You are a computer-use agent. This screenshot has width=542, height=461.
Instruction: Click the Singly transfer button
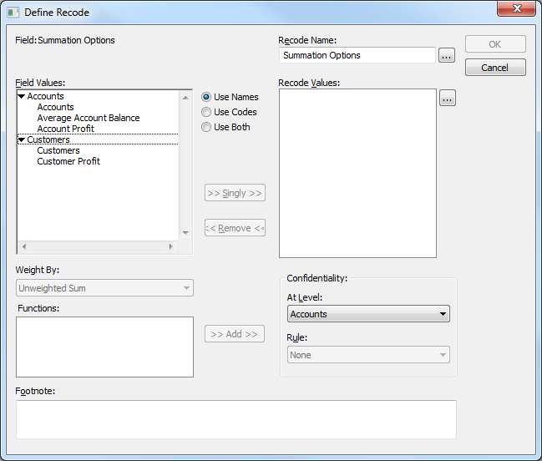[x=235, y=193]
